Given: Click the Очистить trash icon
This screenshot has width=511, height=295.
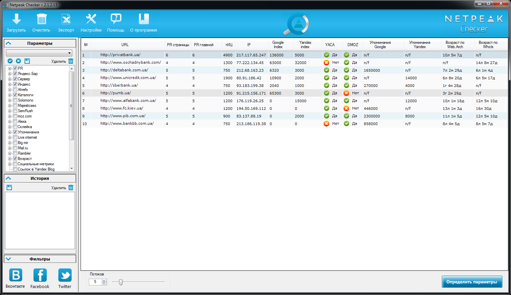Looking at the screenshot, I should click(41, 19).
